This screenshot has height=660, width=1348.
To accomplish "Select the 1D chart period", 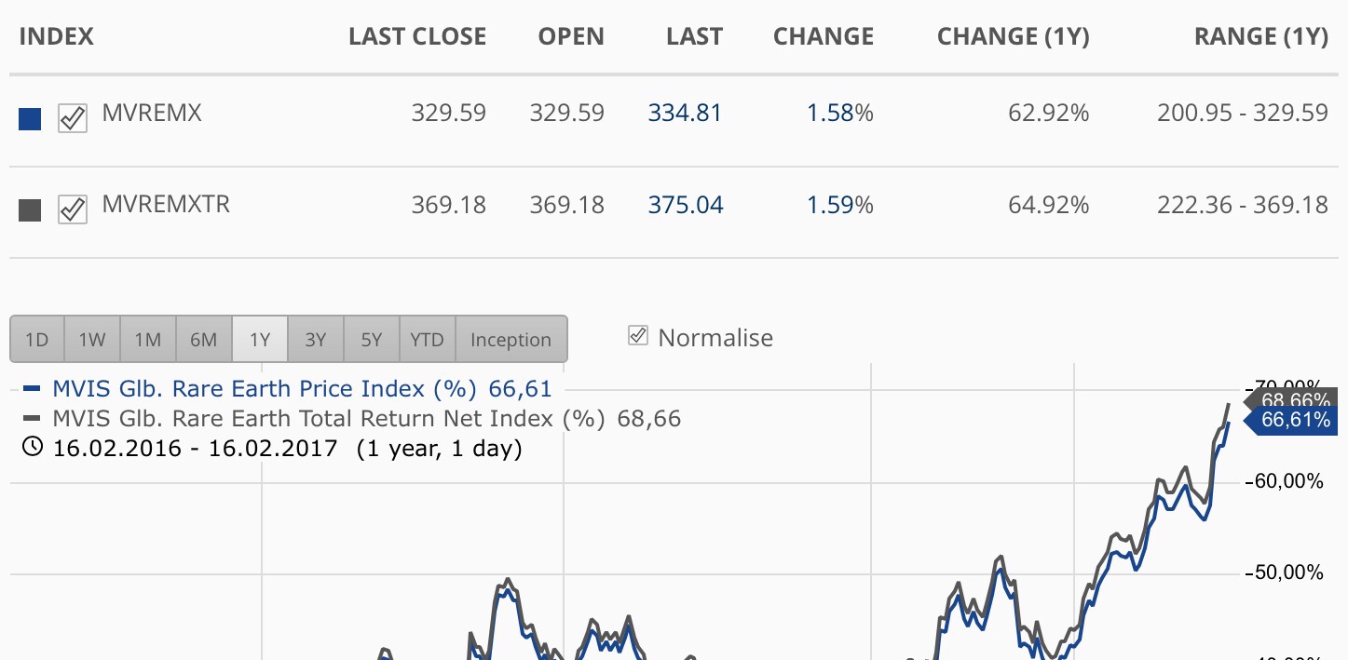I will (x=37, y=339).
